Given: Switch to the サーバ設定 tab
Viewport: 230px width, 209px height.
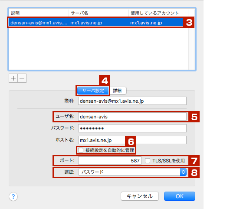Looking at the screenshot, I should [x=93, y=91].
